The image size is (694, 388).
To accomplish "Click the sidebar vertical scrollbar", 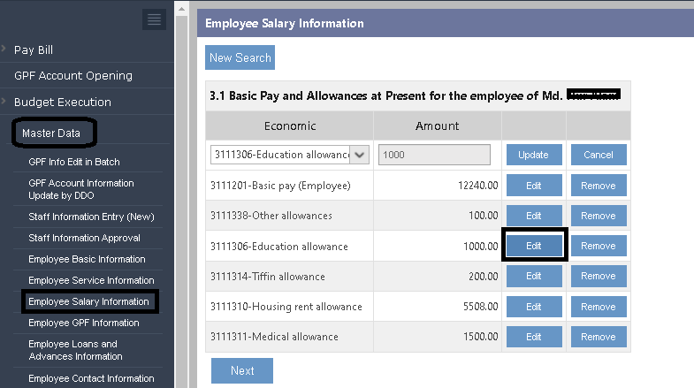I will 181,194.
